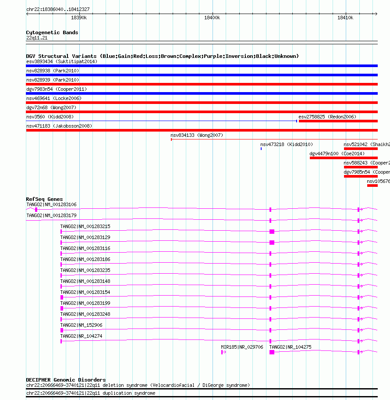Select TANGO2|NM_001283235 transcript label
Viewport: 390px width, 400px height.
[x=85, y=270]
